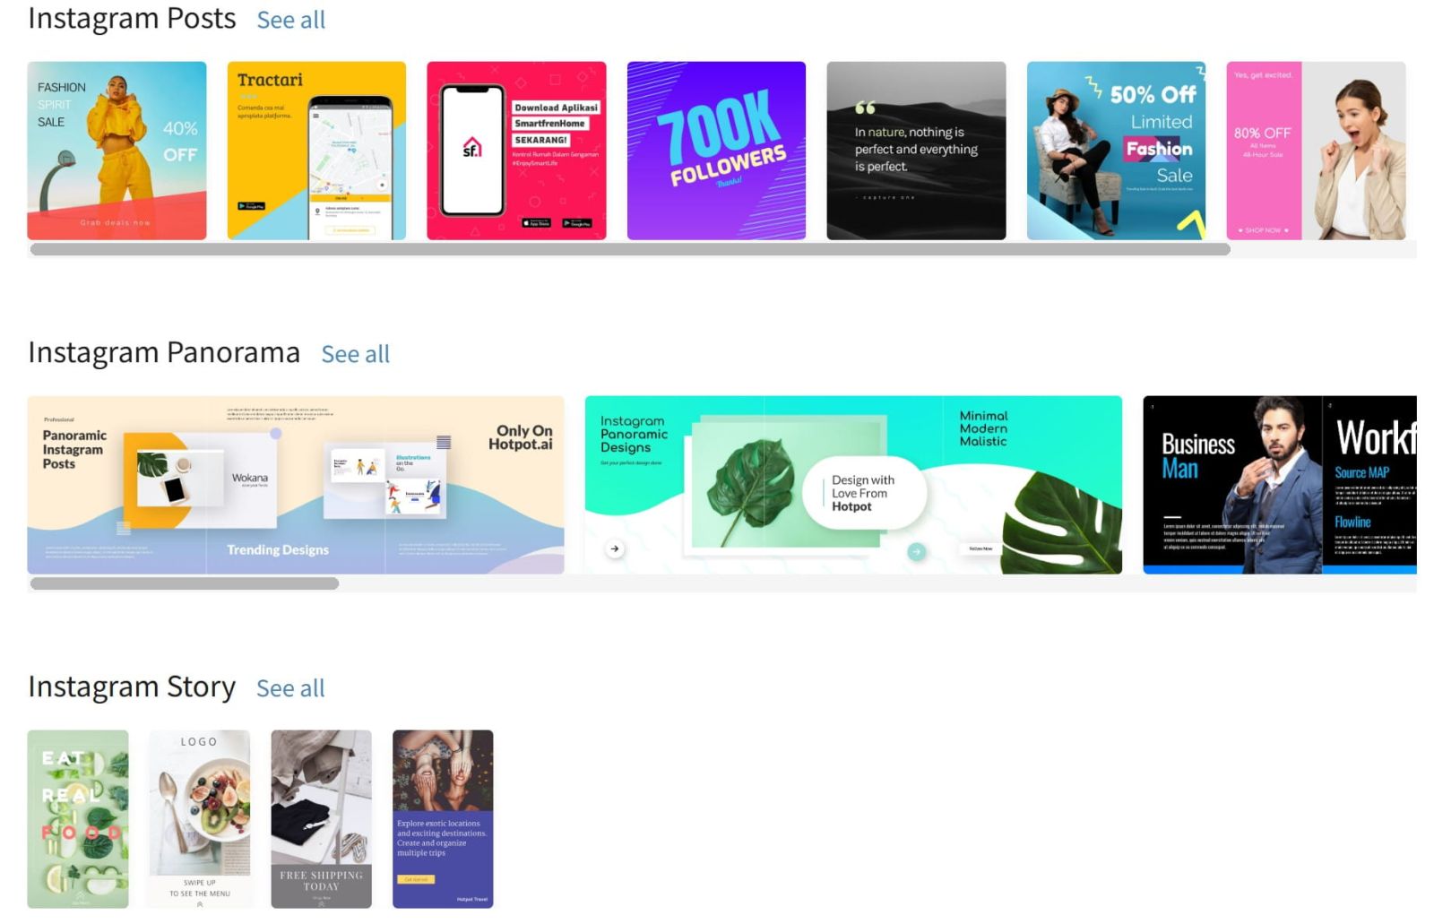
Task: Click the arrow icon on green panorama template
Action: (x=615, y=548)
